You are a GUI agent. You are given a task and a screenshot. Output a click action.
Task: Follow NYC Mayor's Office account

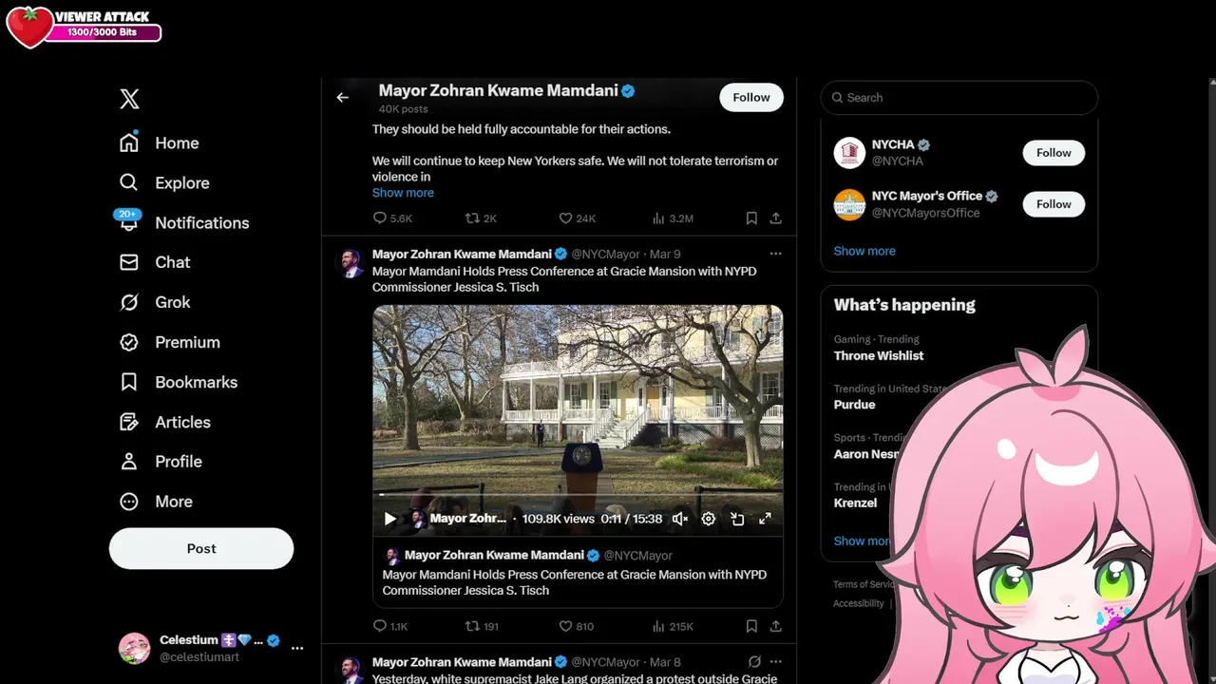tap(1054, 204)
